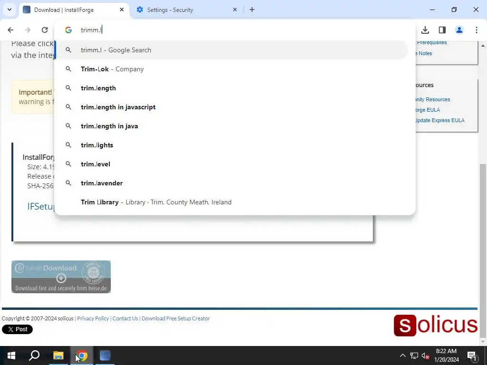Screen dimensions: 487x365
Task: Click the network status tray icon
Action: (x=414, y=355)
